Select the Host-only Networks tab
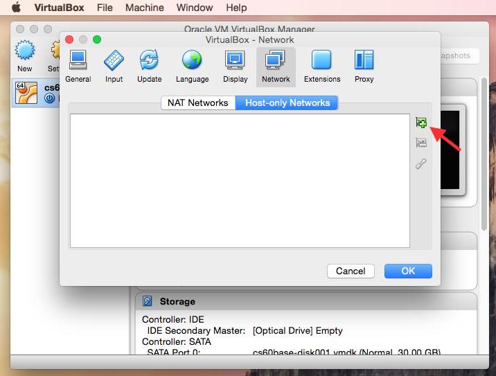Screen dimensions: 496x376 287,102
